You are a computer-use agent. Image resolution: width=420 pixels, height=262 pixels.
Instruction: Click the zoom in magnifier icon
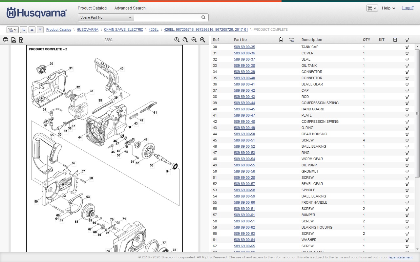[202, 40]
